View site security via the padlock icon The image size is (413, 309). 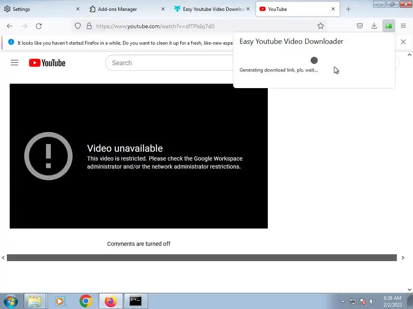tap(89, 26)
